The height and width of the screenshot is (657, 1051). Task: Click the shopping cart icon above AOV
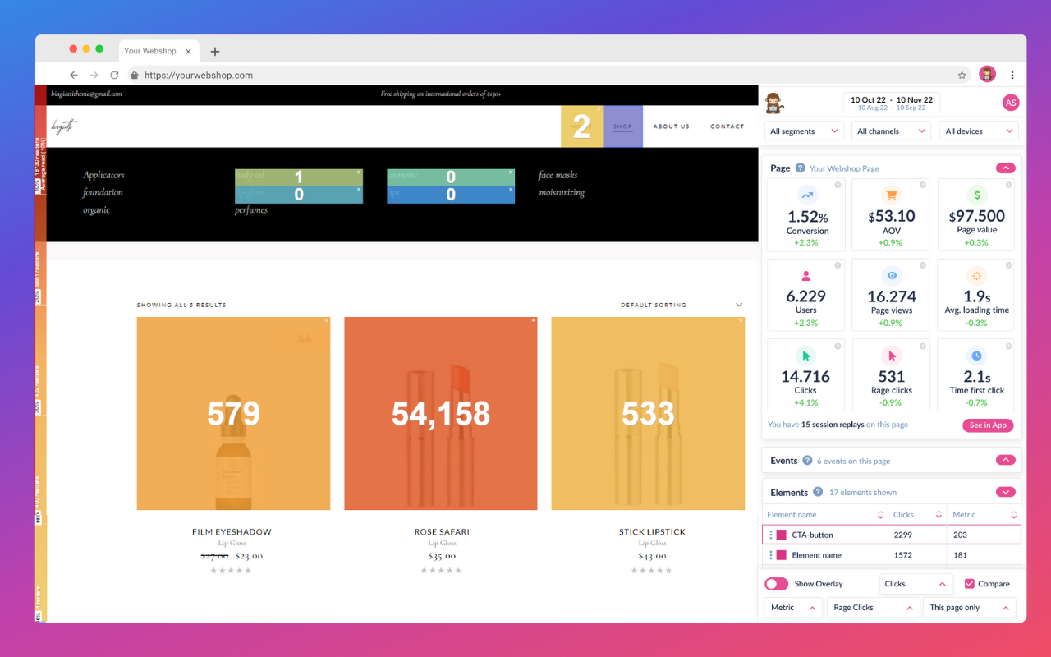click(891, 195)
